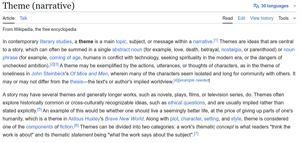Click the example needed tag link
The width and height of the screenshot is (299, 143).
point(194,80)
